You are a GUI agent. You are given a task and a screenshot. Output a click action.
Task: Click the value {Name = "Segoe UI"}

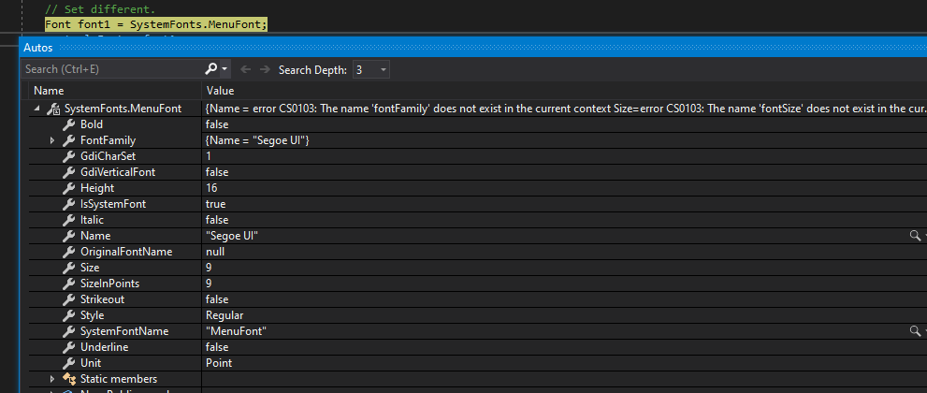click(258, 140)
